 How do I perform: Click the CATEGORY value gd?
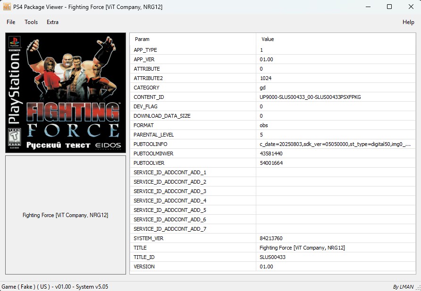click(262, 88)
